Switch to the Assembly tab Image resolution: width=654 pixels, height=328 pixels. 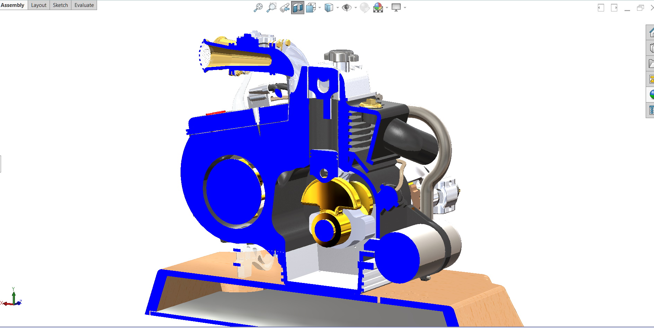[x=13, y=5]
